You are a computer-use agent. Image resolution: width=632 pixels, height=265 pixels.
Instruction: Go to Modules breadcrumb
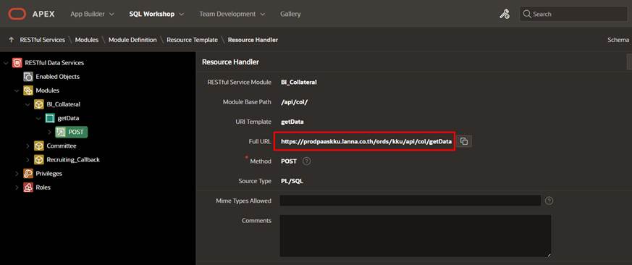pyautogui.click(x=87, y=40)
